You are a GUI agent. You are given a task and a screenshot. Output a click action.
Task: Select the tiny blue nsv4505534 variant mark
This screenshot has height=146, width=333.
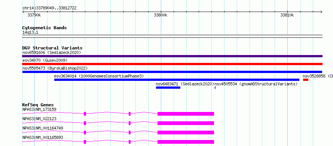(x=215, y=88)
